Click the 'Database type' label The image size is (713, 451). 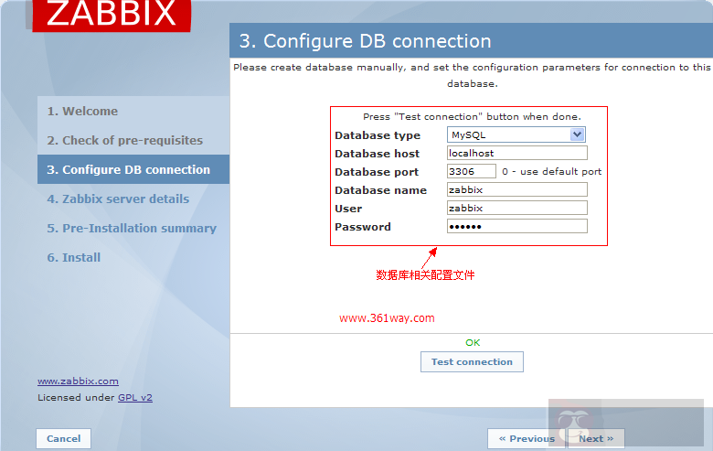(x=378, y=135)
